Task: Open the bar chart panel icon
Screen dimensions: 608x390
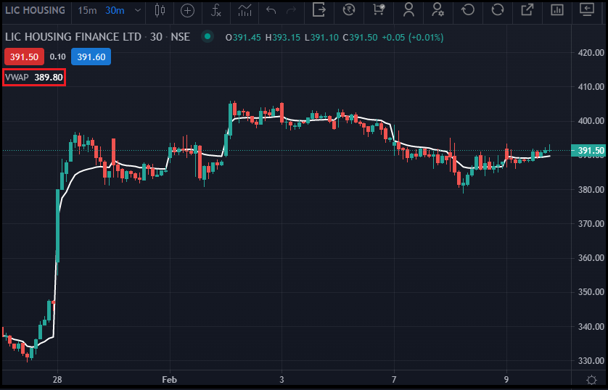Action: click(556, 10)
